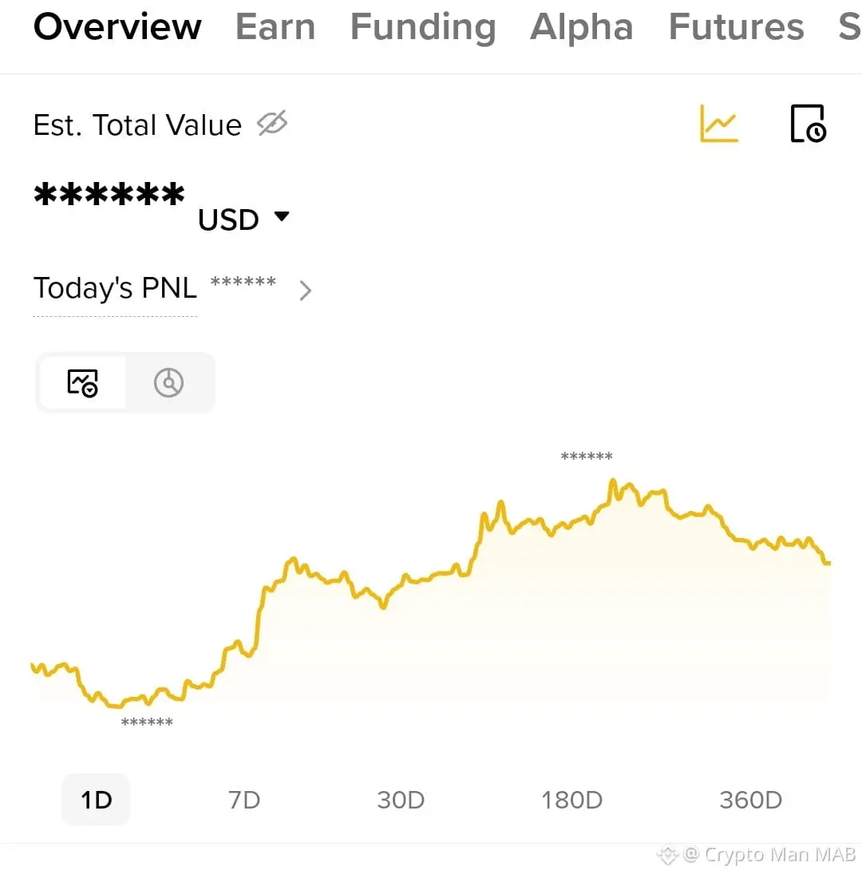Tap the Today's PNL label

tap(115, 288)
